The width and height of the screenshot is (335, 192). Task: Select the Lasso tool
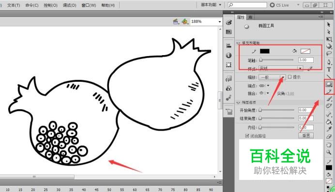329,53
